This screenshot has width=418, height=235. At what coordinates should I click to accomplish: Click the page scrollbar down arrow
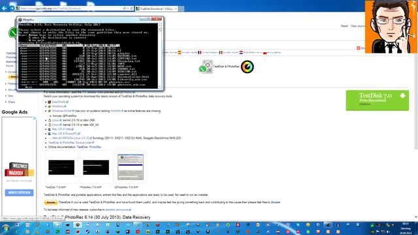coord(416,217)
